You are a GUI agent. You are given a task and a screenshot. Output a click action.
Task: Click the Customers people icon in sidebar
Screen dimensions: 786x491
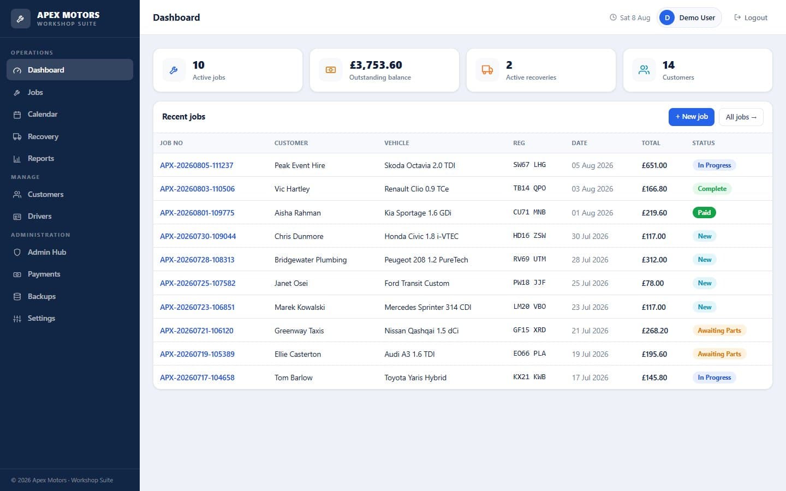pyautogui.click(x=17, y=195)
